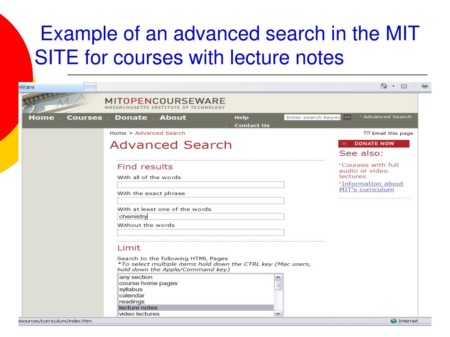Open the About navigation item
The width and height of the screenshot is (450, 337).
click(x=173, y=118)
